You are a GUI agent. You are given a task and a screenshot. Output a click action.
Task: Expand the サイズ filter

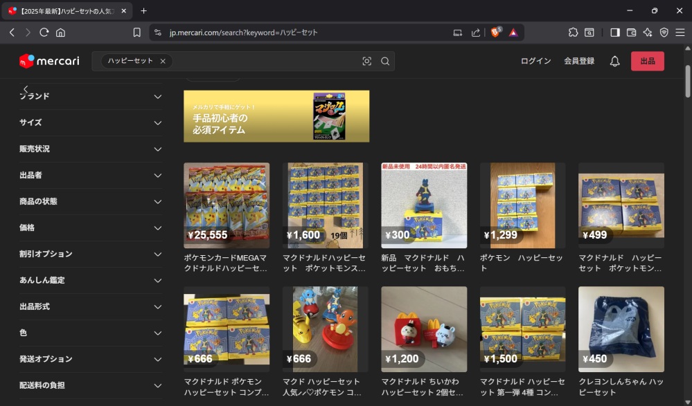point(91,122)
